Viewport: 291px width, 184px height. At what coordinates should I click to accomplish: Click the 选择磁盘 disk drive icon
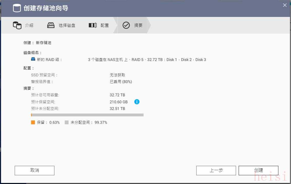pos(51,25)
